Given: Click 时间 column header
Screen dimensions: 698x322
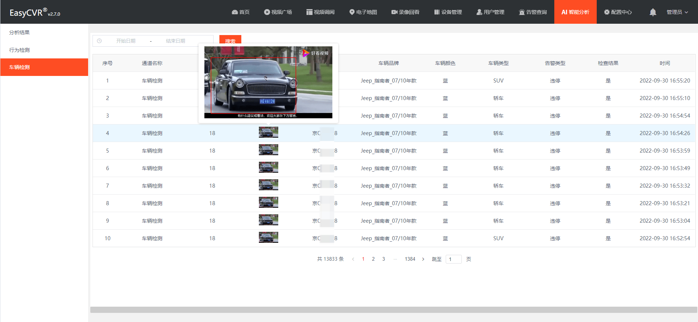Looking at the screenshot, I should [665, 63].
